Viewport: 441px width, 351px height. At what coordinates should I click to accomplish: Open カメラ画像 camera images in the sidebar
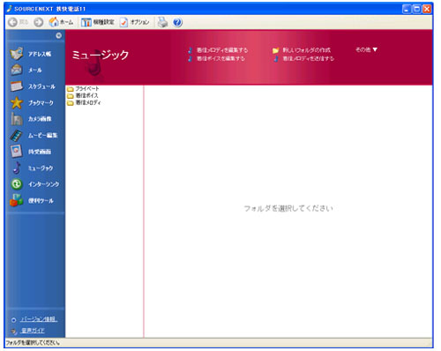click(31, 119)
